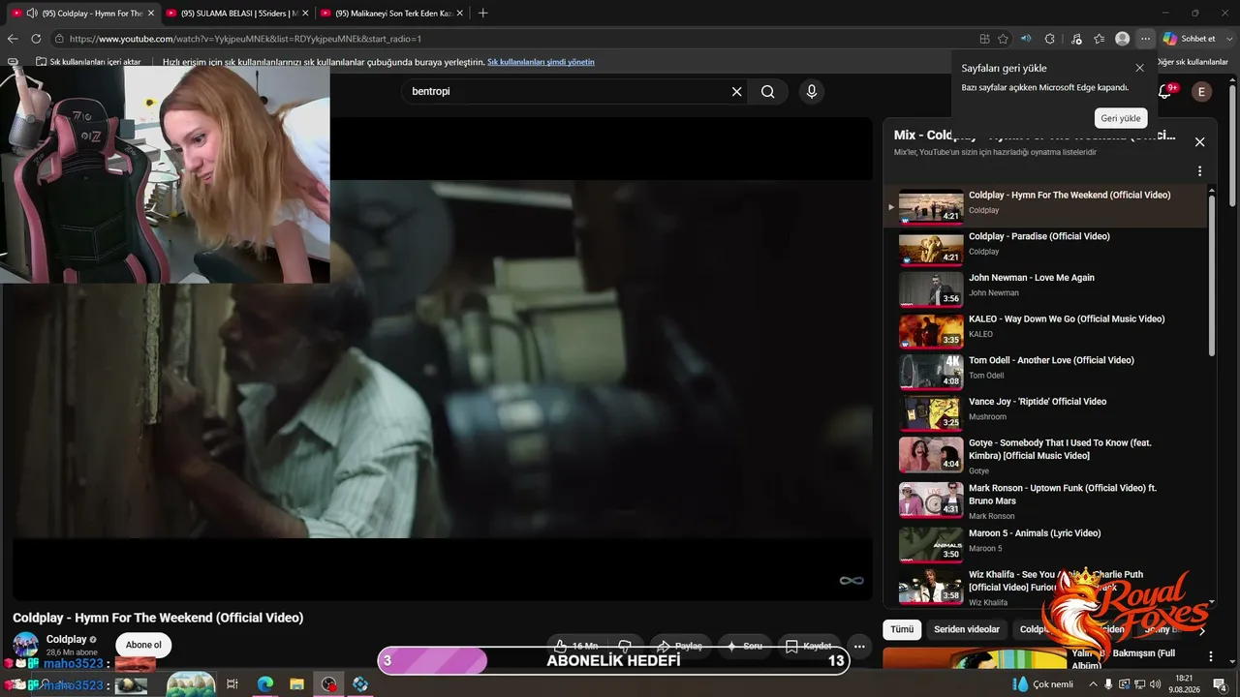
Task: Click the video player area
Action: point(443,358)
